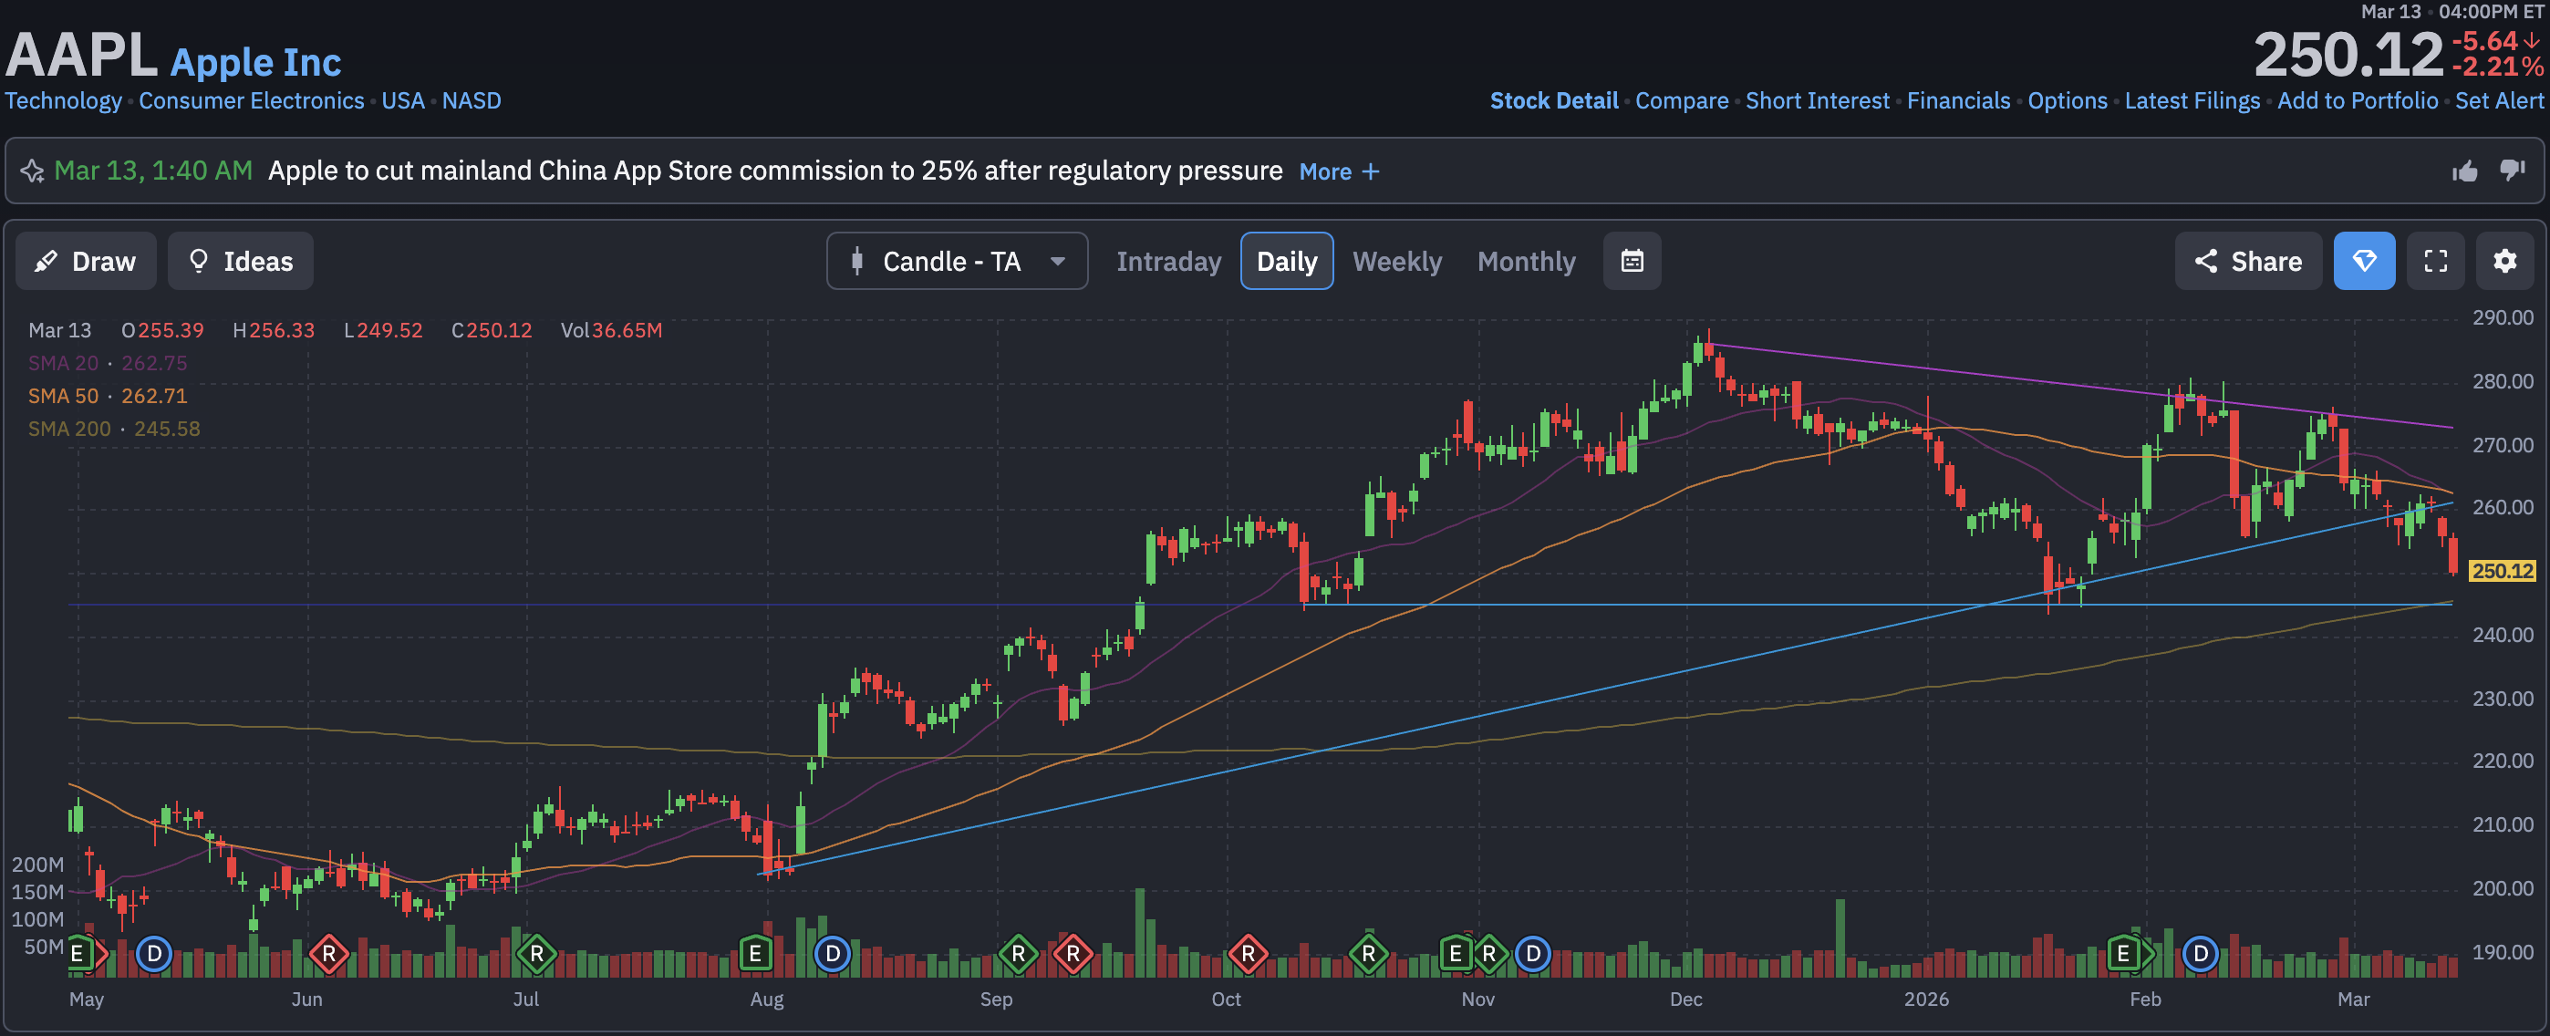Click the dividend D marker in February

point(2200,954)
